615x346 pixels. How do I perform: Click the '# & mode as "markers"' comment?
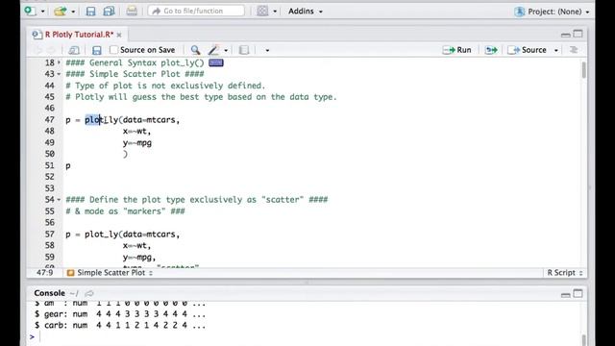pos(125,211)
